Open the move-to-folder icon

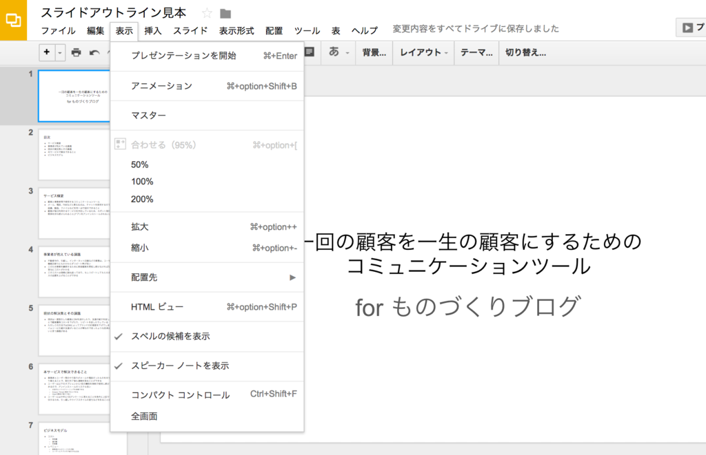225,14
